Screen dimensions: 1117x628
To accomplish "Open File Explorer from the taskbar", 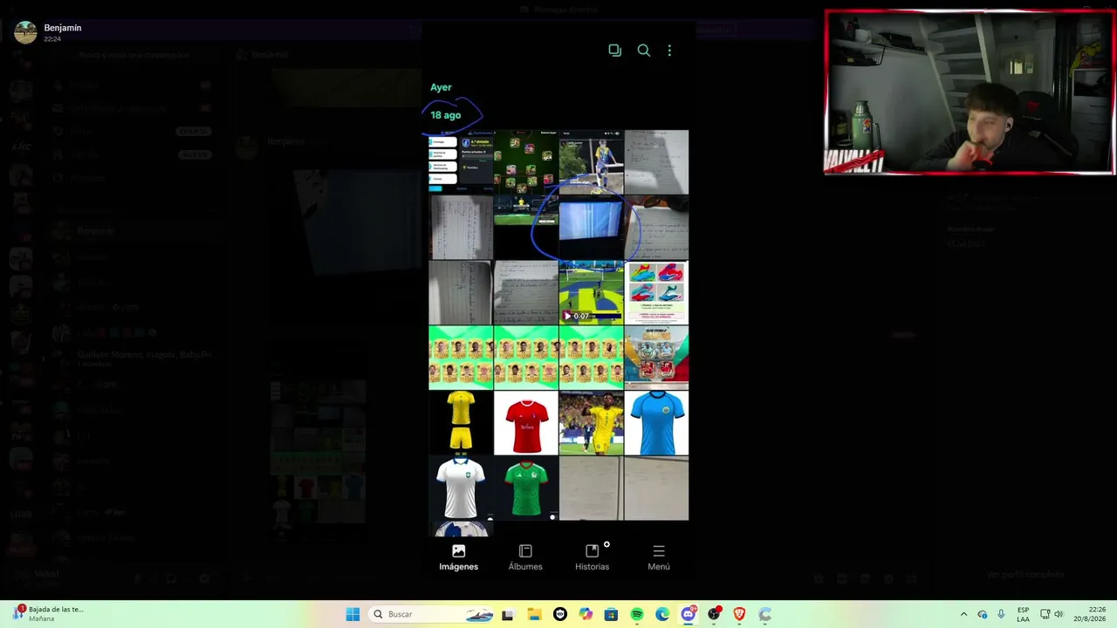I will 534,614.
